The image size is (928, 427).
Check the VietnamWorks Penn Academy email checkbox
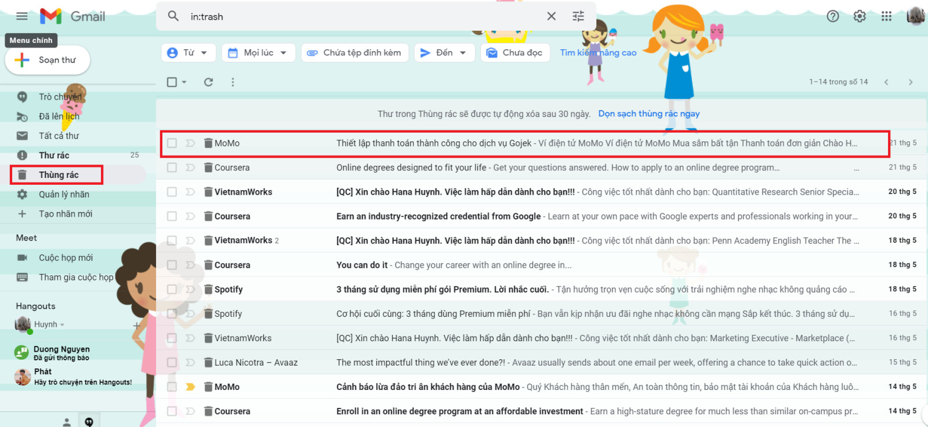[172, 240]
